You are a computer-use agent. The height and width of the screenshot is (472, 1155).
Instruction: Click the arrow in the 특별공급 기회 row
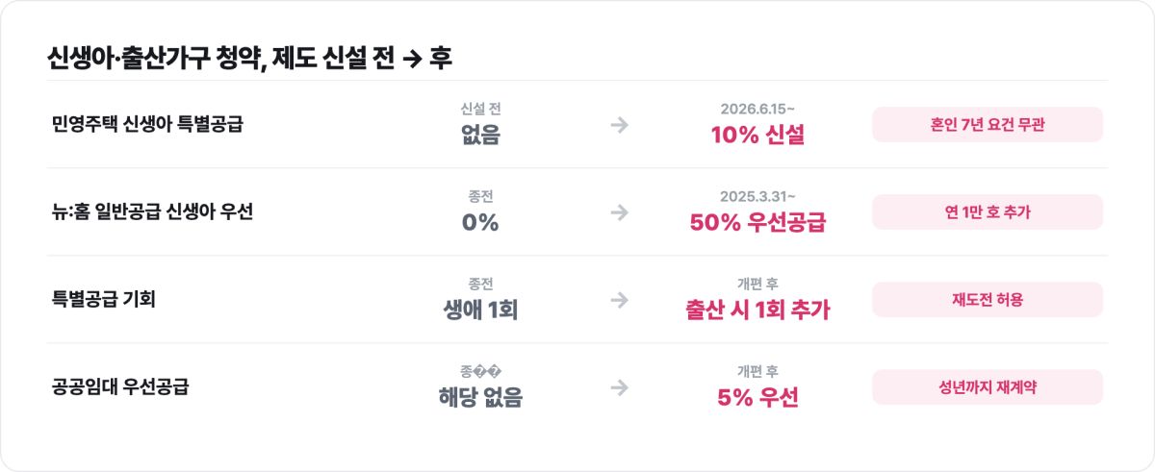point(619,300)
